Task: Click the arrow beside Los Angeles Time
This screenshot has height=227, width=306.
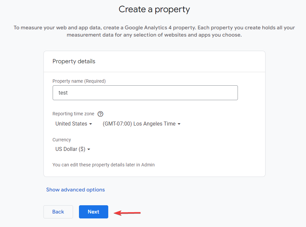Action: point(179,124)
